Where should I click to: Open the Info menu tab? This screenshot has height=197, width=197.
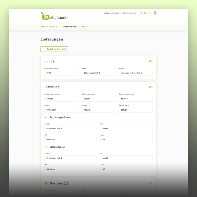click(85, 27)
